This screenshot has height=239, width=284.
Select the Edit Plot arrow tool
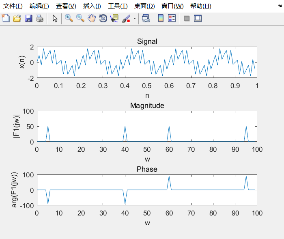point(55,18)
